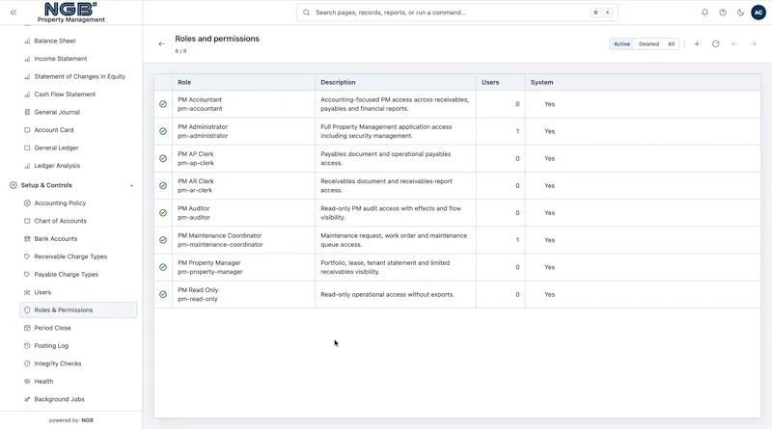Click the PM AR Clerk status check icon

(163, 185)
